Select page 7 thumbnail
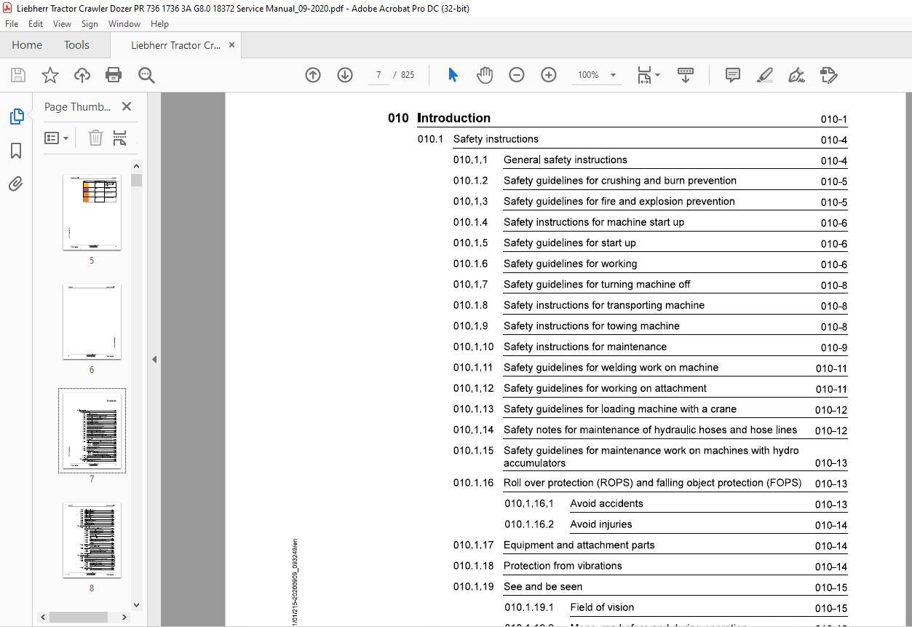This screenshot has height=627, width=912. (x=92, y=430)
